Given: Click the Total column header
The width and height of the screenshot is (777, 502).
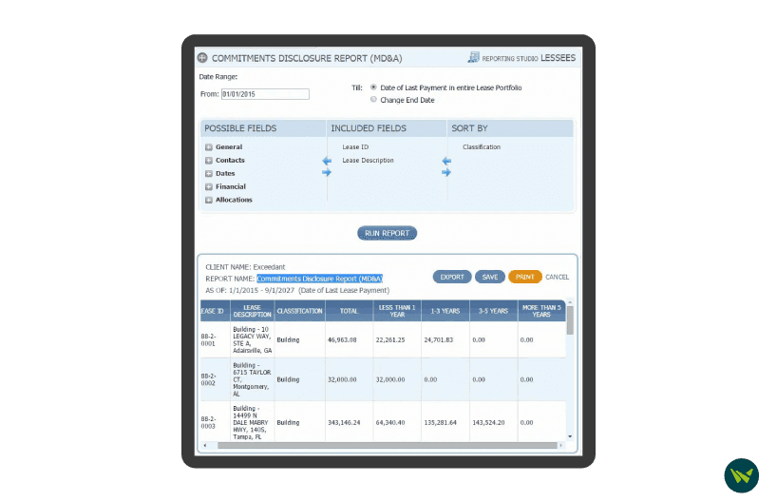Looking at the screenshot, I should pyautogui.click(x=349, y=311).
